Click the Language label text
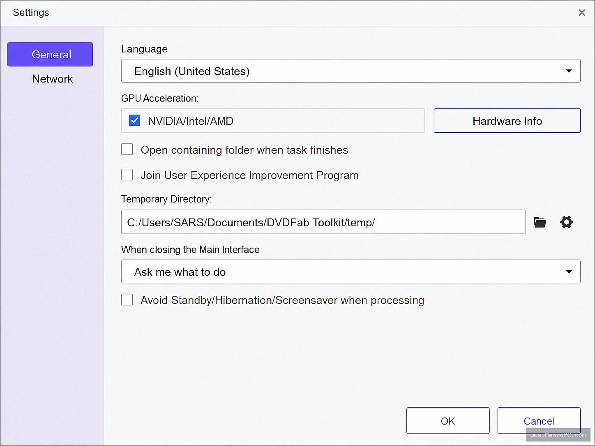This screenshot has height=446, width=595. [144, 49]
